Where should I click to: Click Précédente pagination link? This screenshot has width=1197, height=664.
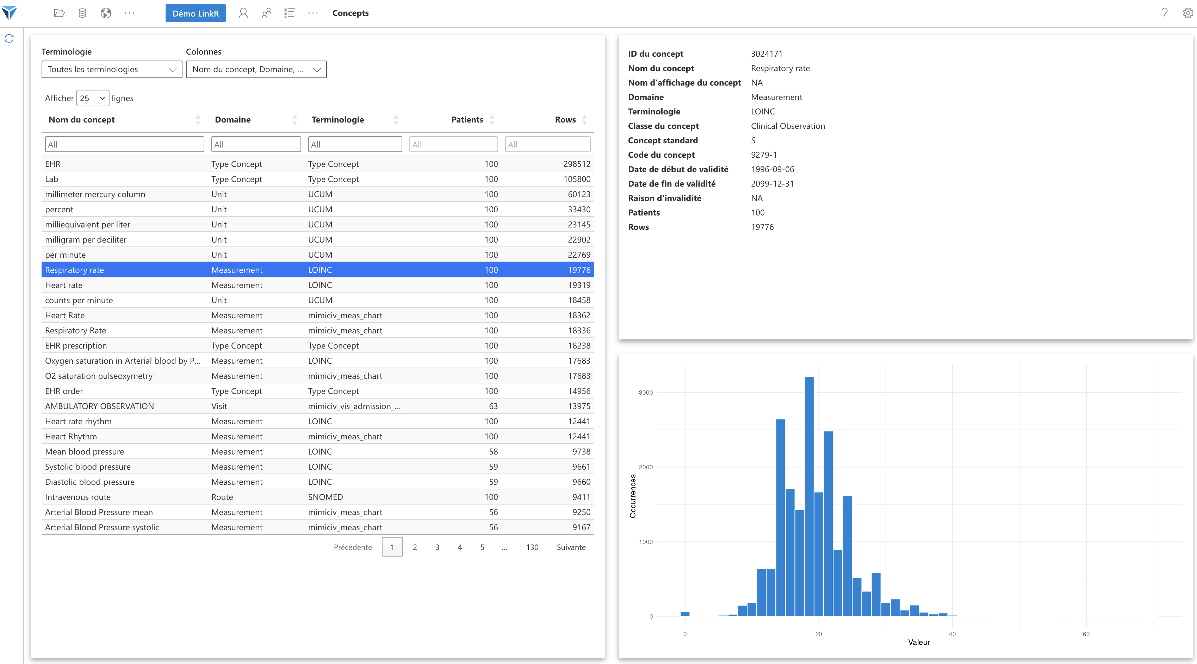pyautogui.click(x=353, y=547)
